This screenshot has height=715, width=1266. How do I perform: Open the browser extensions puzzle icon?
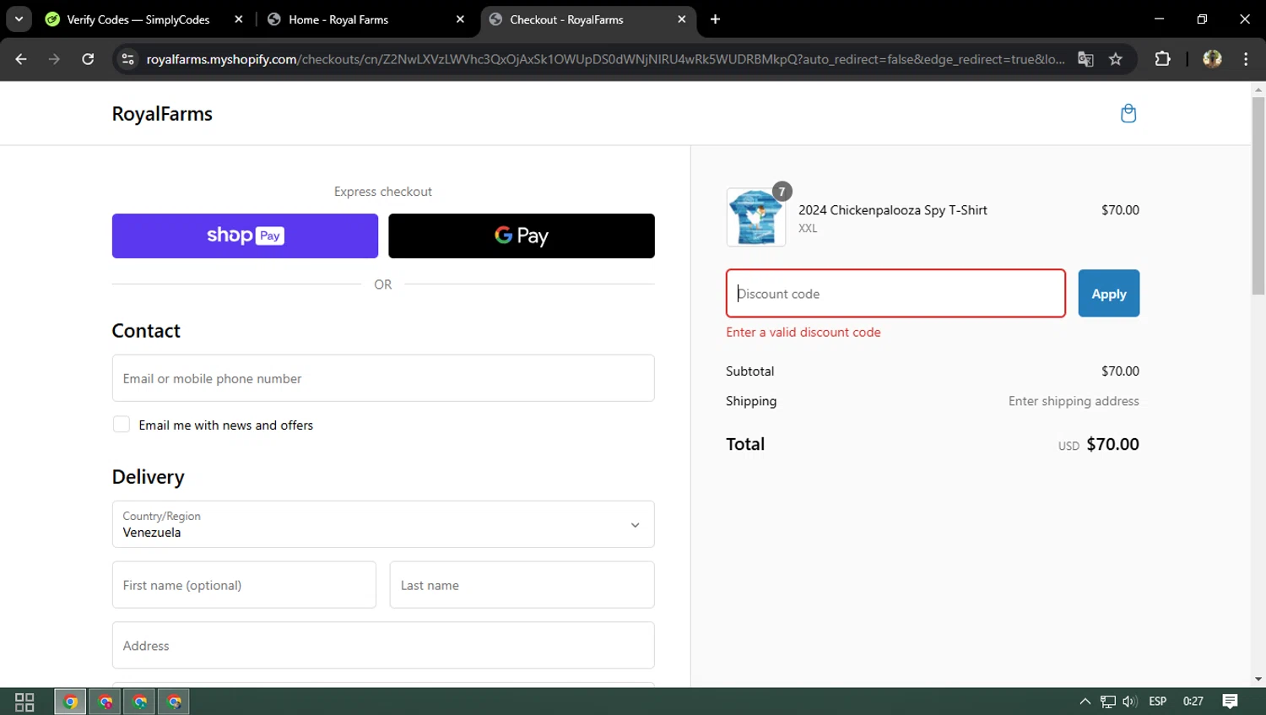(1162, 59)
